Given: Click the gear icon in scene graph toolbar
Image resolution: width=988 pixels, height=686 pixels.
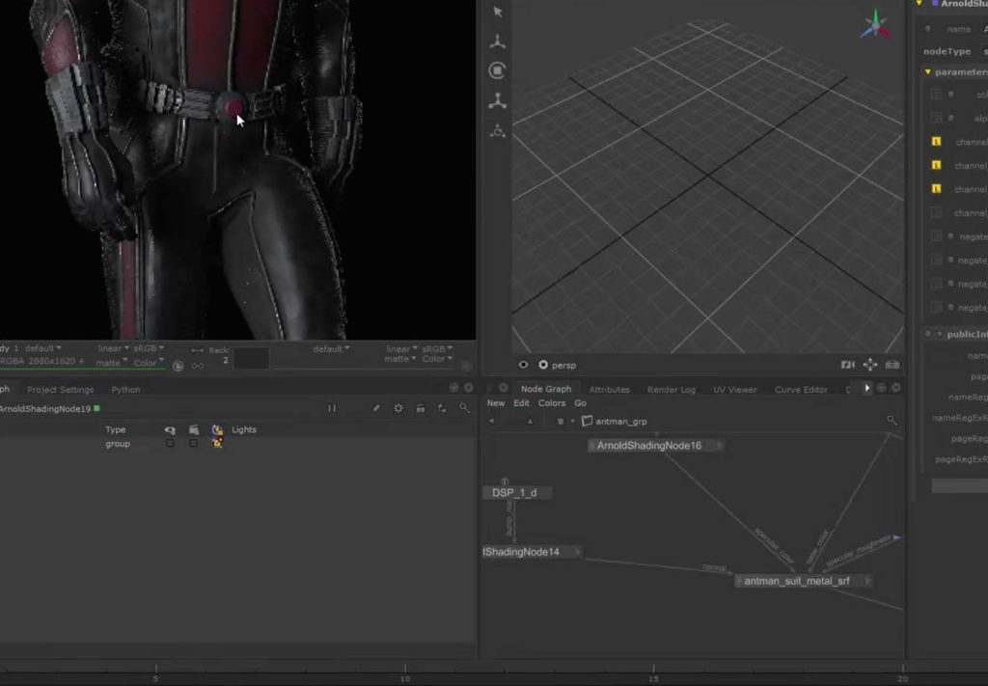Looking at the screenshot, I should click(398, 408).
